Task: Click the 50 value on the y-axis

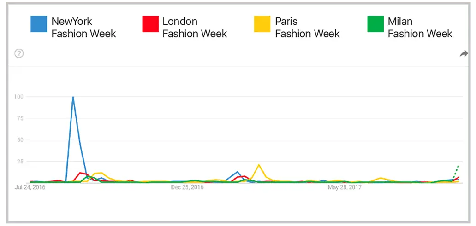Action: 20,140
